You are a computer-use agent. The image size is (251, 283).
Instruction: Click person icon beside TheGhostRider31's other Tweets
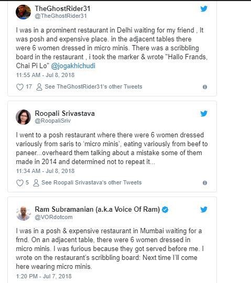tap(39, 87)
